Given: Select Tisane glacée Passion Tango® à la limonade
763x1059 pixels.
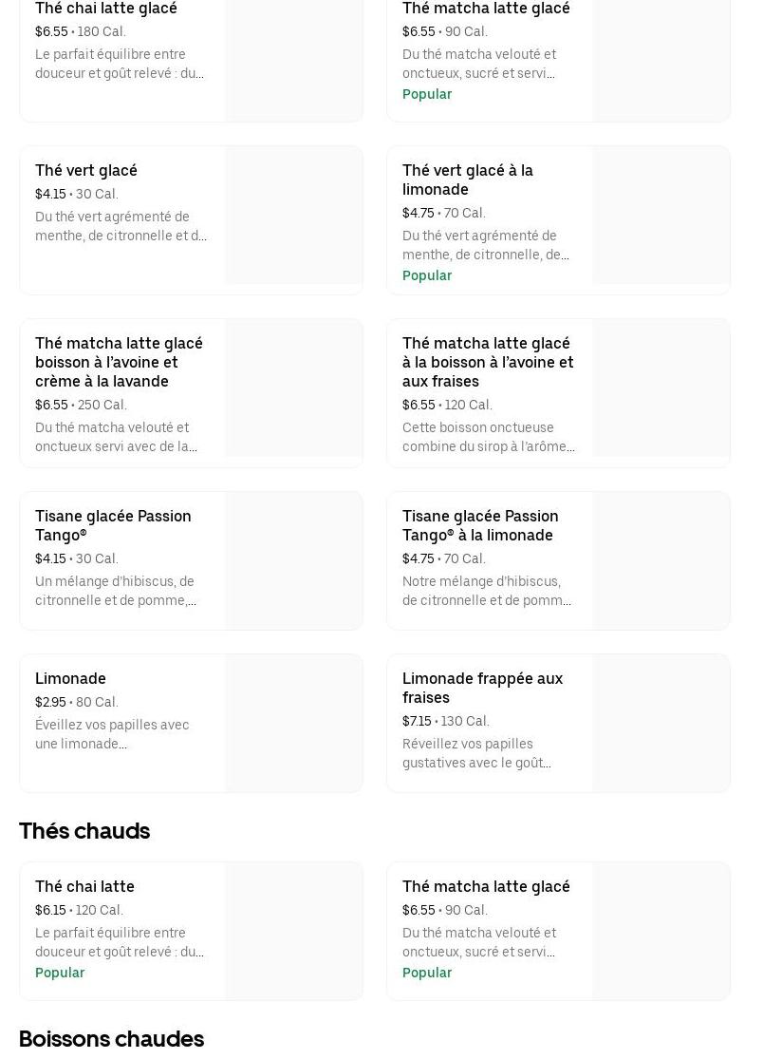Looking at the screenshot, I should click(x=480, y=525).
